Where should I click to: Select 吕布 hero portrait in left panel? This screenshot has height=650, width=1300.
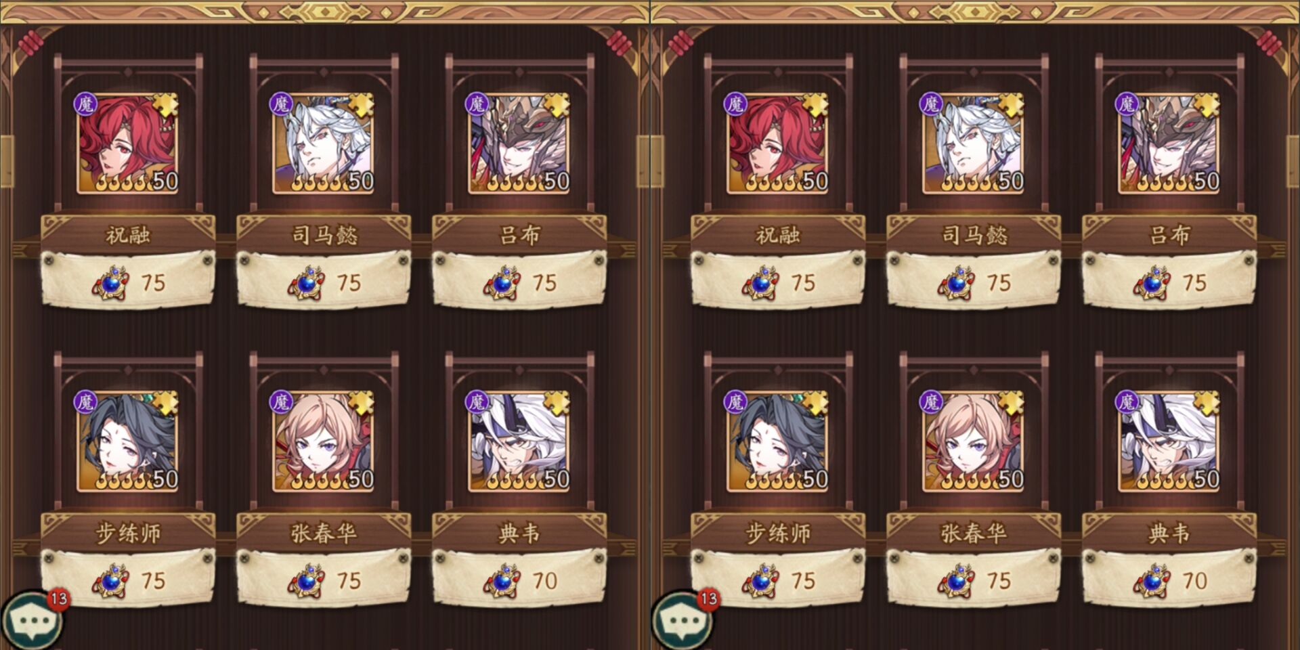pyautogui.click(x=519, y=144)
